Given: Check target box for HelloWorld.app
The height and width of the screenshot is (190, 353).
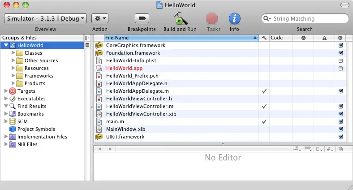Looking at the screenshot, I should coord(340,69).
